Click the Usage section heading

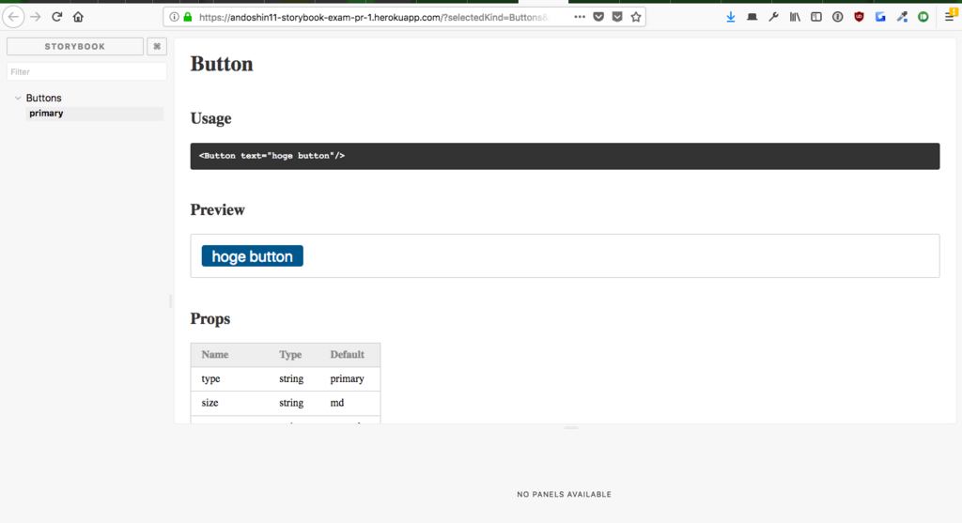[210, 118]
